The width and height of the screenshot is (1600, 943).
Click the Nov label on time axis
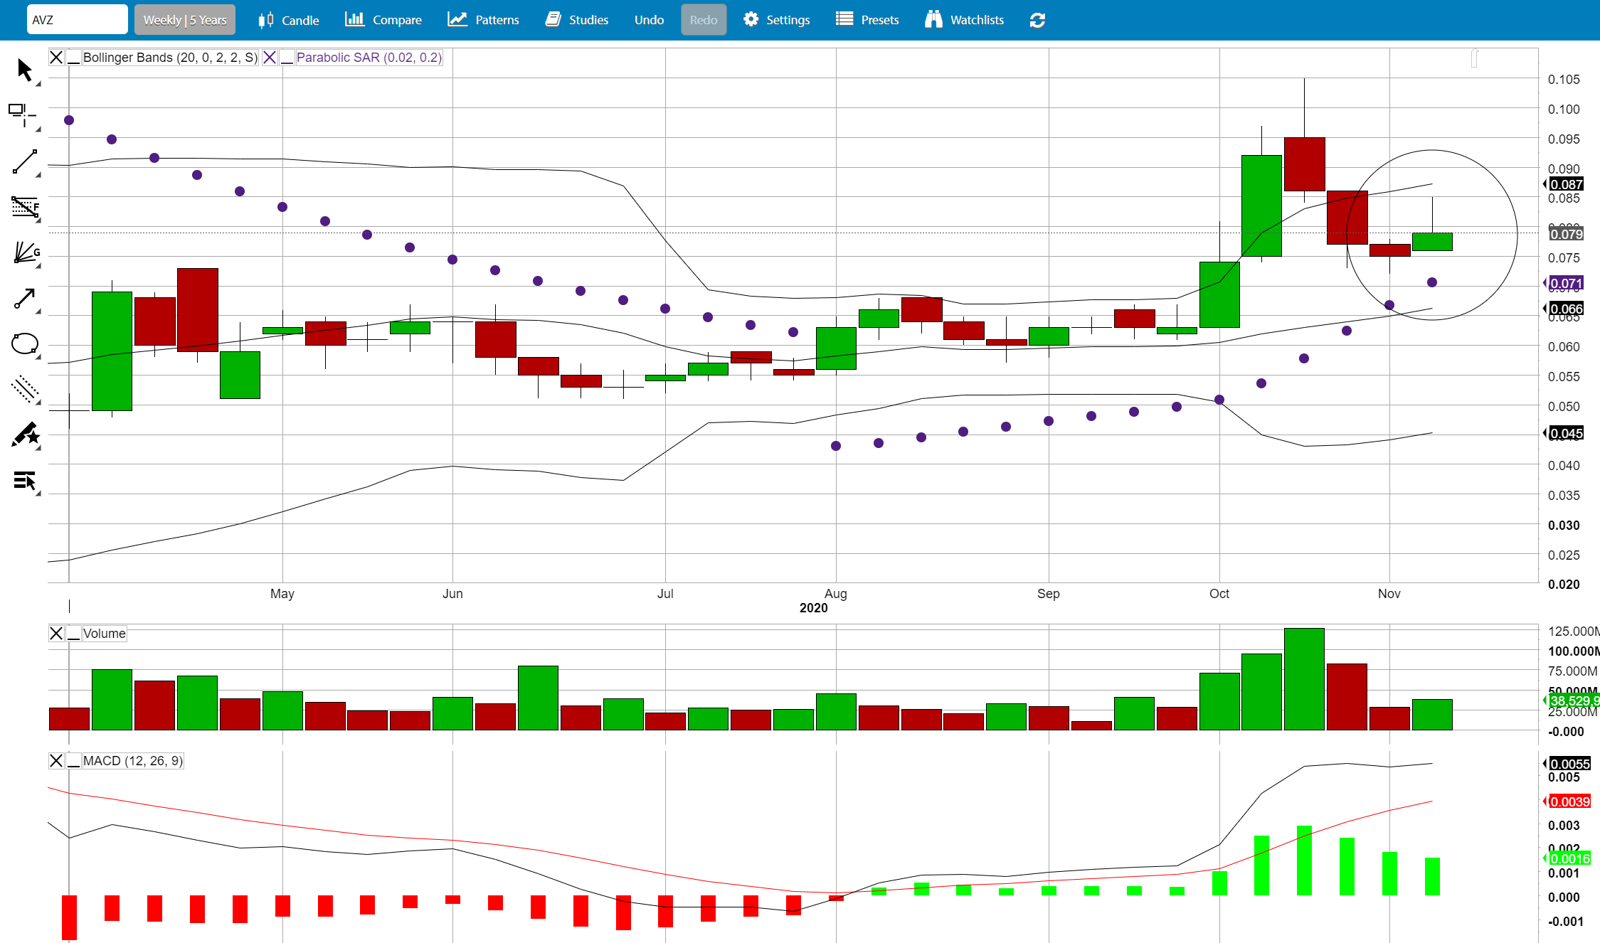click(1389, 594)
